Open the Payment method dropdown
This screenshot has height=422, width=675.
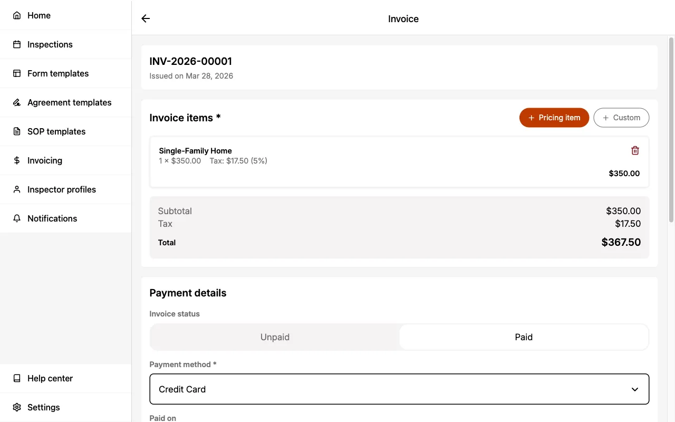point(399,389)
